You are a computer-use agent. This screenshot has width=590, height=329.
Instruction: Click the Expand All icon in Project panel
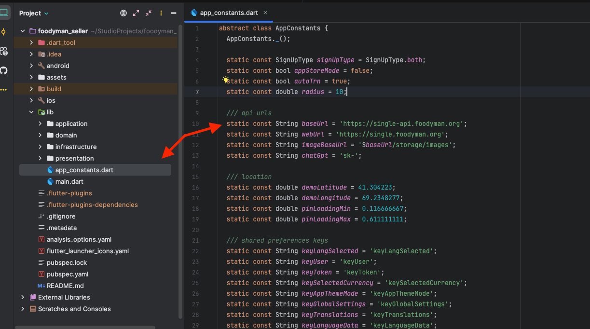click(136, 13)
